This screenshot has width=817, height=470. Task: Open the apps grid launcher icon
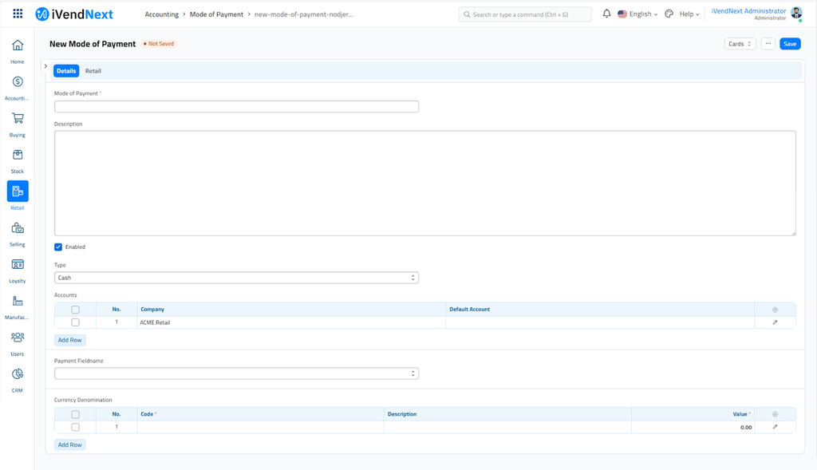coord(18,14)
